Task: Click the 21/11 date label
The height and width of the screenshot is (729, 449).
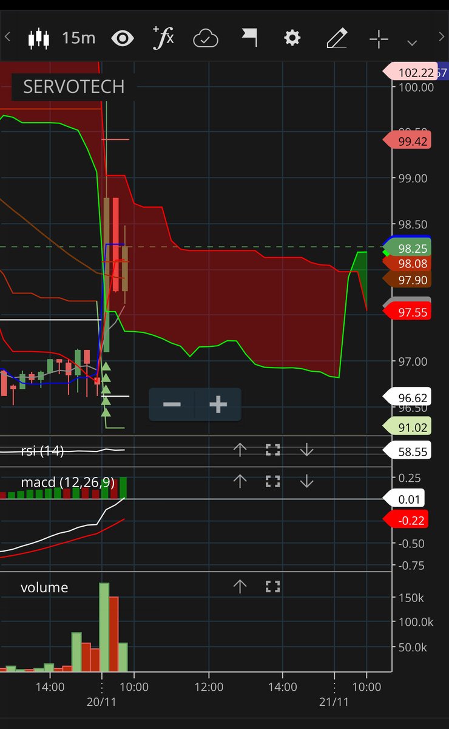Action: pos(334,701)
